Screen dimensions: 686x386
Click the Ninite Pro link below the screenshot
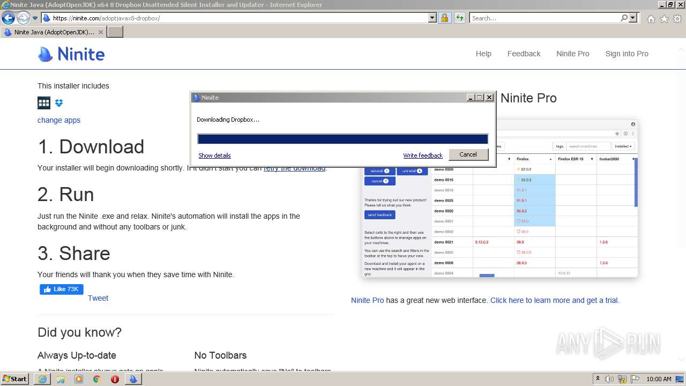[x=368, y=300]
